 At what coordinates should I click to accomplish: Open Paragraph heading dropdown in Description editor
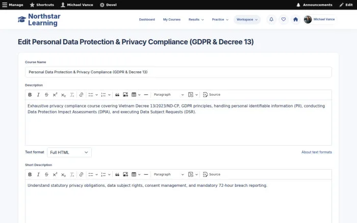click(x=168, y=95)
